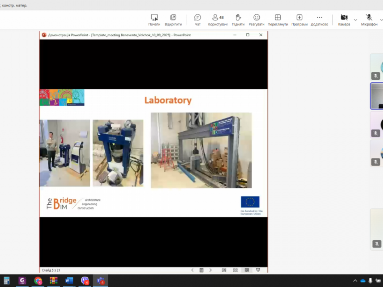Start slideshow from PowerPoint status bar
The width and height of the screenshot is (383, 287).
[x=258, y=270]
